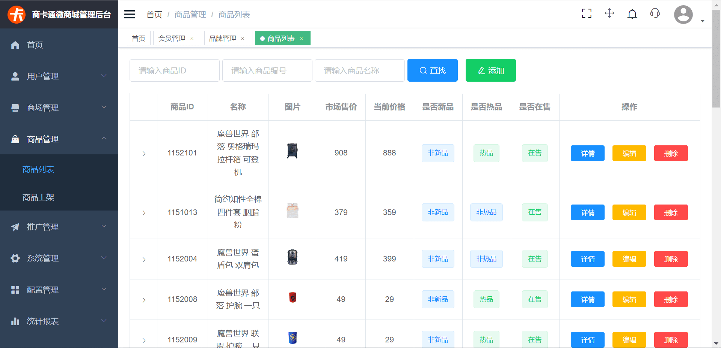Click the user avatar icon
The image size is (721, 348).
(683, 15)
